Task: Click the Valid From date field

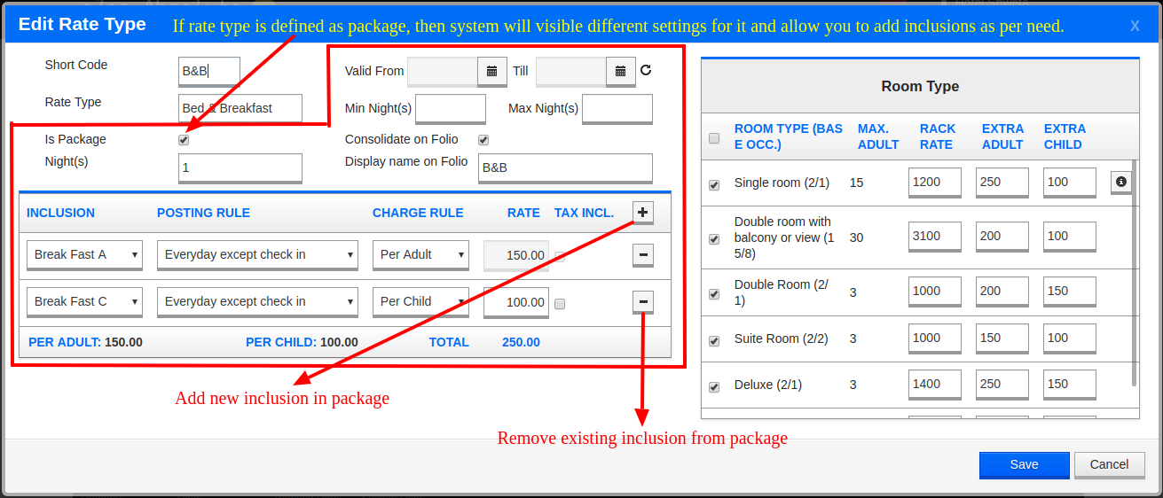Action: 443,71
